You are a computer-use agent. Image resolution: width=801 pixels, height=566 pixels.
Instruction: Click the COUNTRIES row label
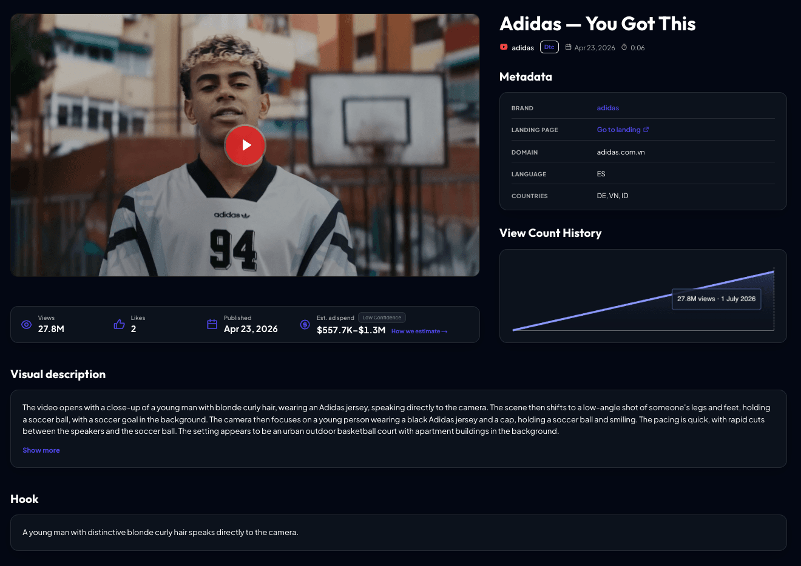(529, 196)
